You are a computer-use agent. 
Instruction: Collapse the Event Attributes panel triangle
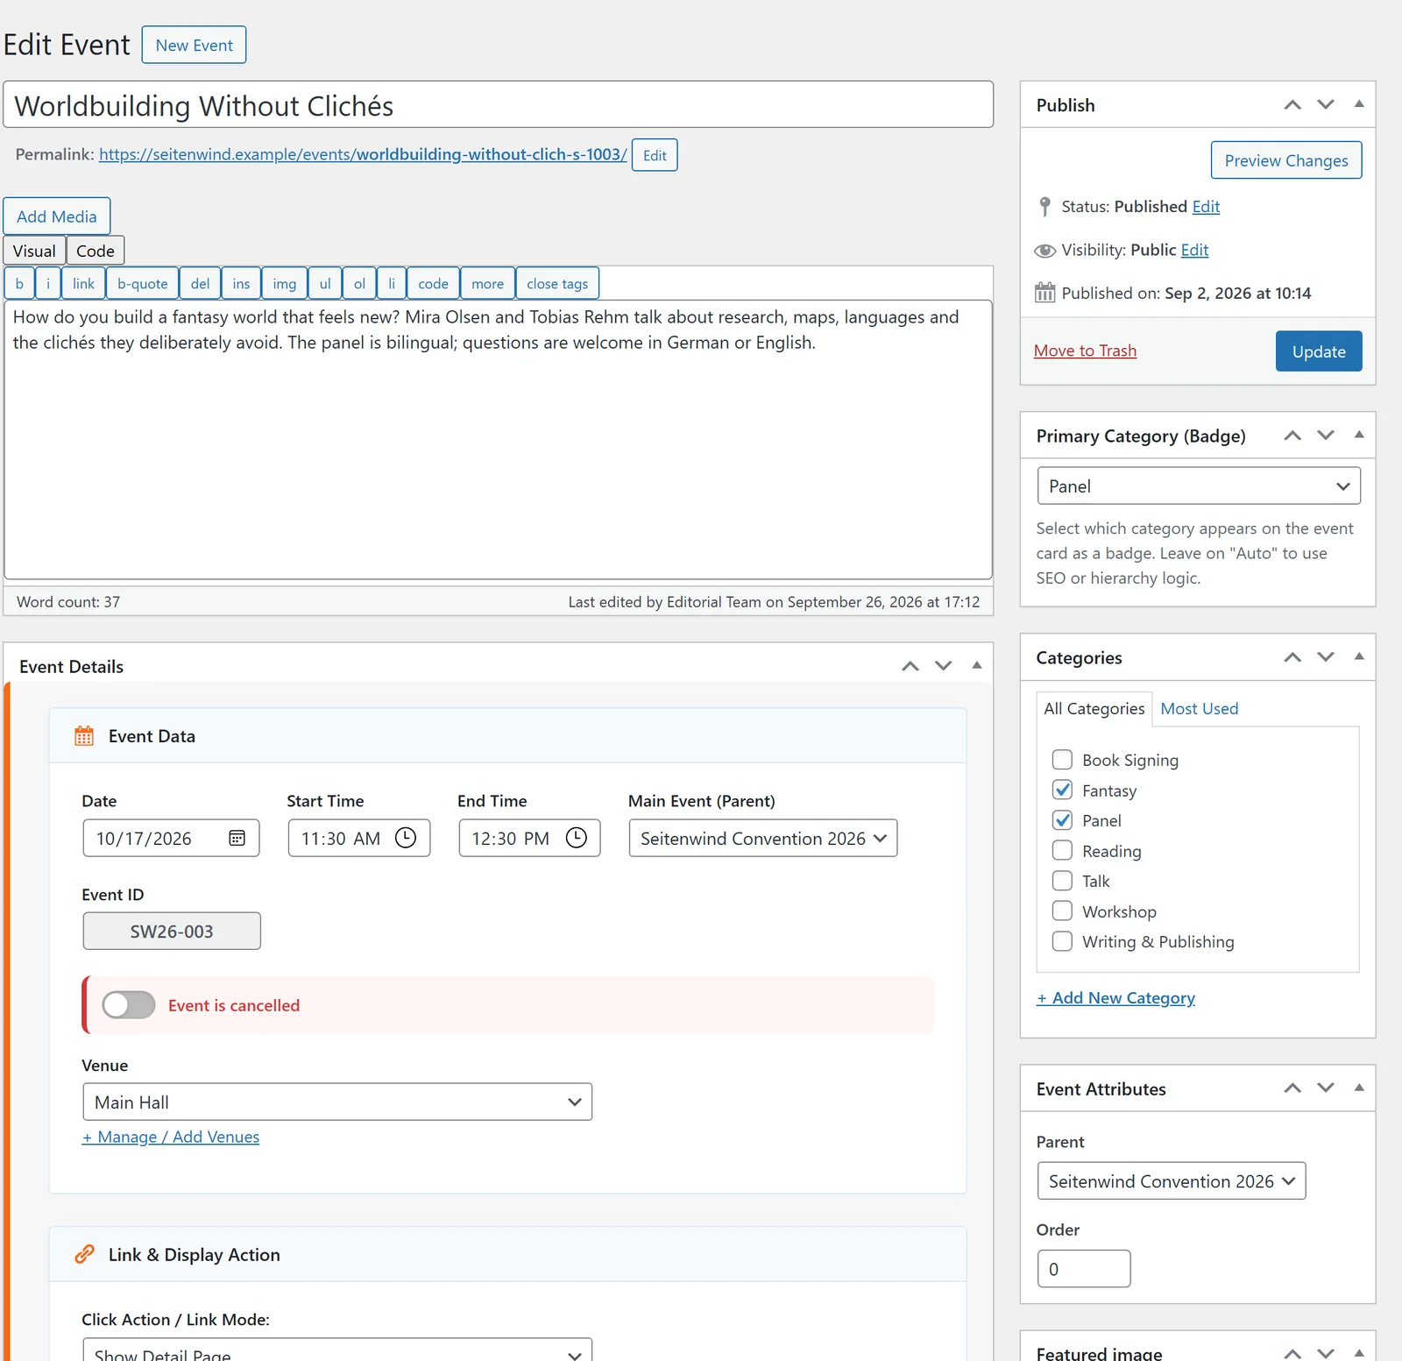(x=1359, y=1088)
